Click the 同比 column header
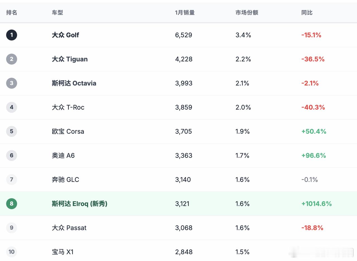 click(307, 13)
